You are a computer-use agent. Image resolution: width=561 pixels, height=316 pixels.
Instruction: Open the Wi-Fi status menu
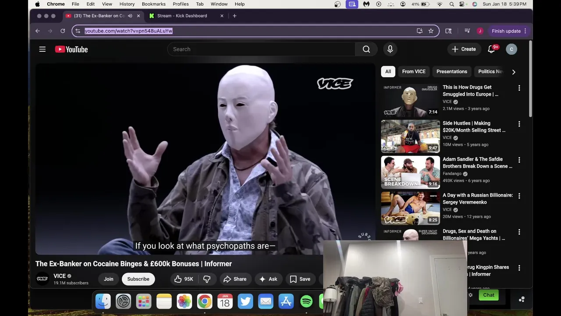pyautogui.click(x=440, y=4)
